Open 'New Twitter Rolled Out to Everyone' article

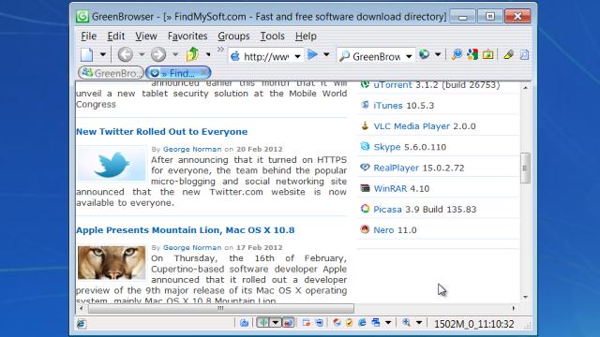point(162,132)
